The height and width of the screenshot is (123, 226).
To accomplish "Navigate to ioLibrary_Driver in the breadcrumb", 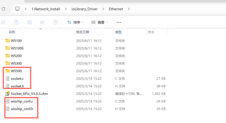I will (84, 9).
